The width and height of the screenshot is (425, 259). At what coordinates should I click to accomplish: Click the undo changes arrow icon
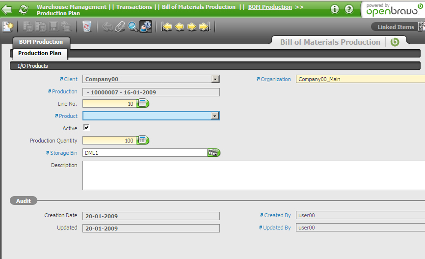[107, 27]
